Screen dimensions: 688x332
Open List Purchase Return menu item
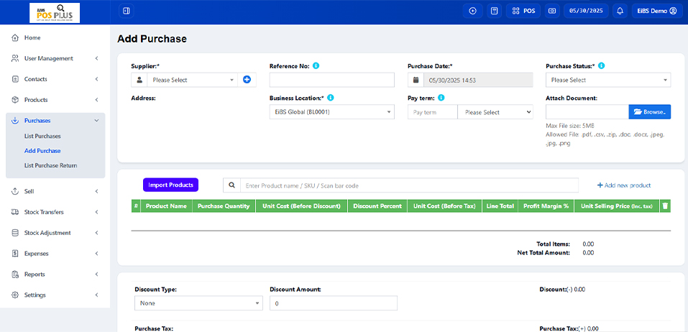point(50,165)
